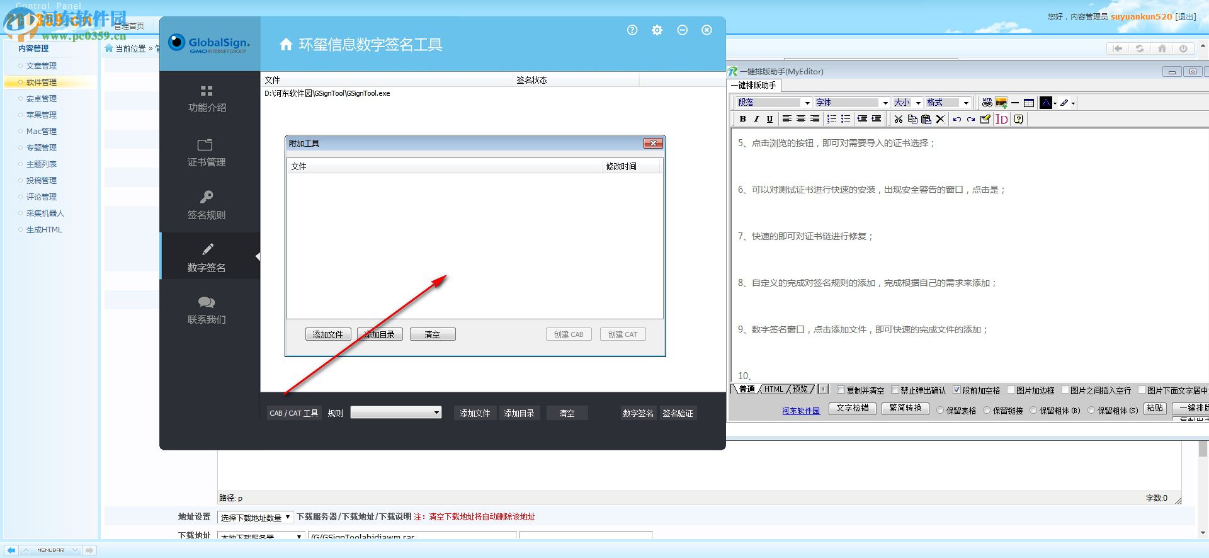Open 段落 paragraph dropdown
This screenshot has width=1209, height=558.
pyautogui.click(x=774, y=103)
